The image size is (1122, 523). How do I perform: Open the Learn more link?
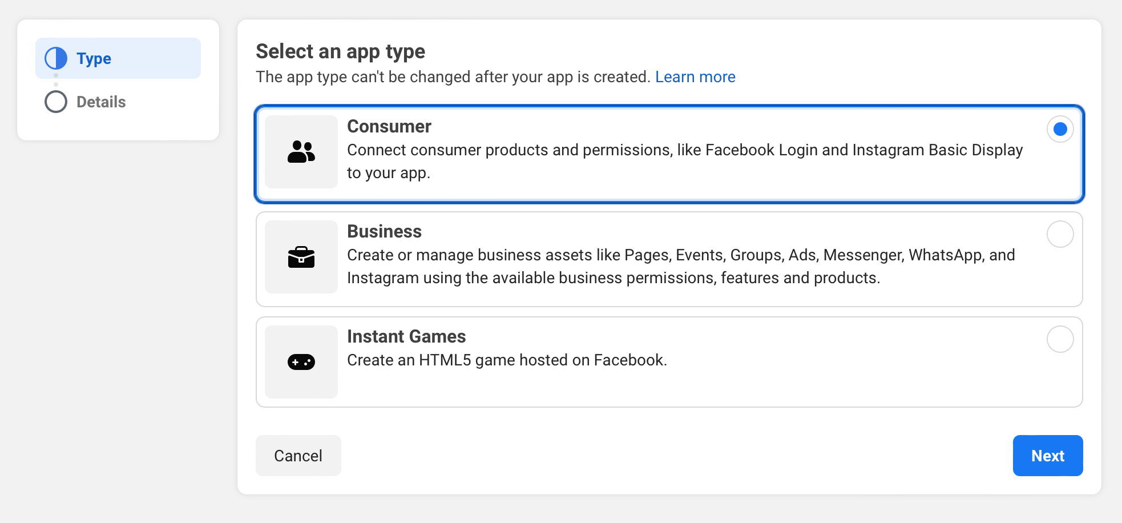tap(695, 77)
